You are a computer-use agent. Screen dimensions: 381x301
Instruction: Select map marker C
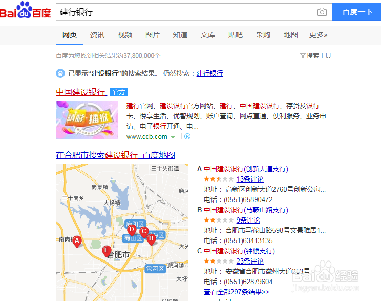144,232
